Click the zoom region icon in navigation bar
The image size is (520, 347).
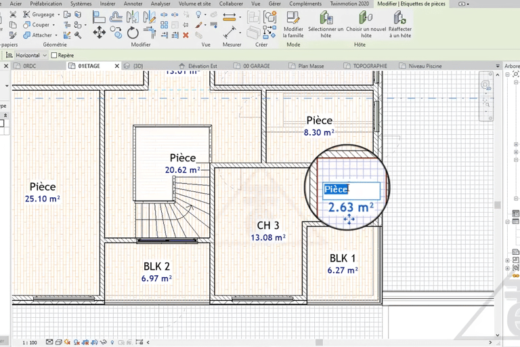pos(486,104)
